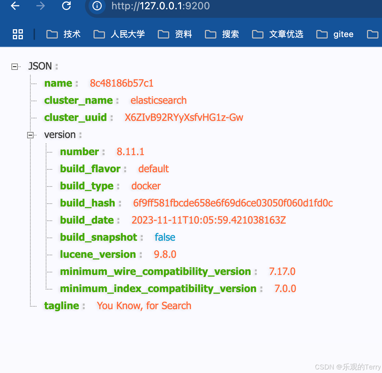382x373 pixels.
Task: Open site info icon in address bar
Action: (97, 6)
